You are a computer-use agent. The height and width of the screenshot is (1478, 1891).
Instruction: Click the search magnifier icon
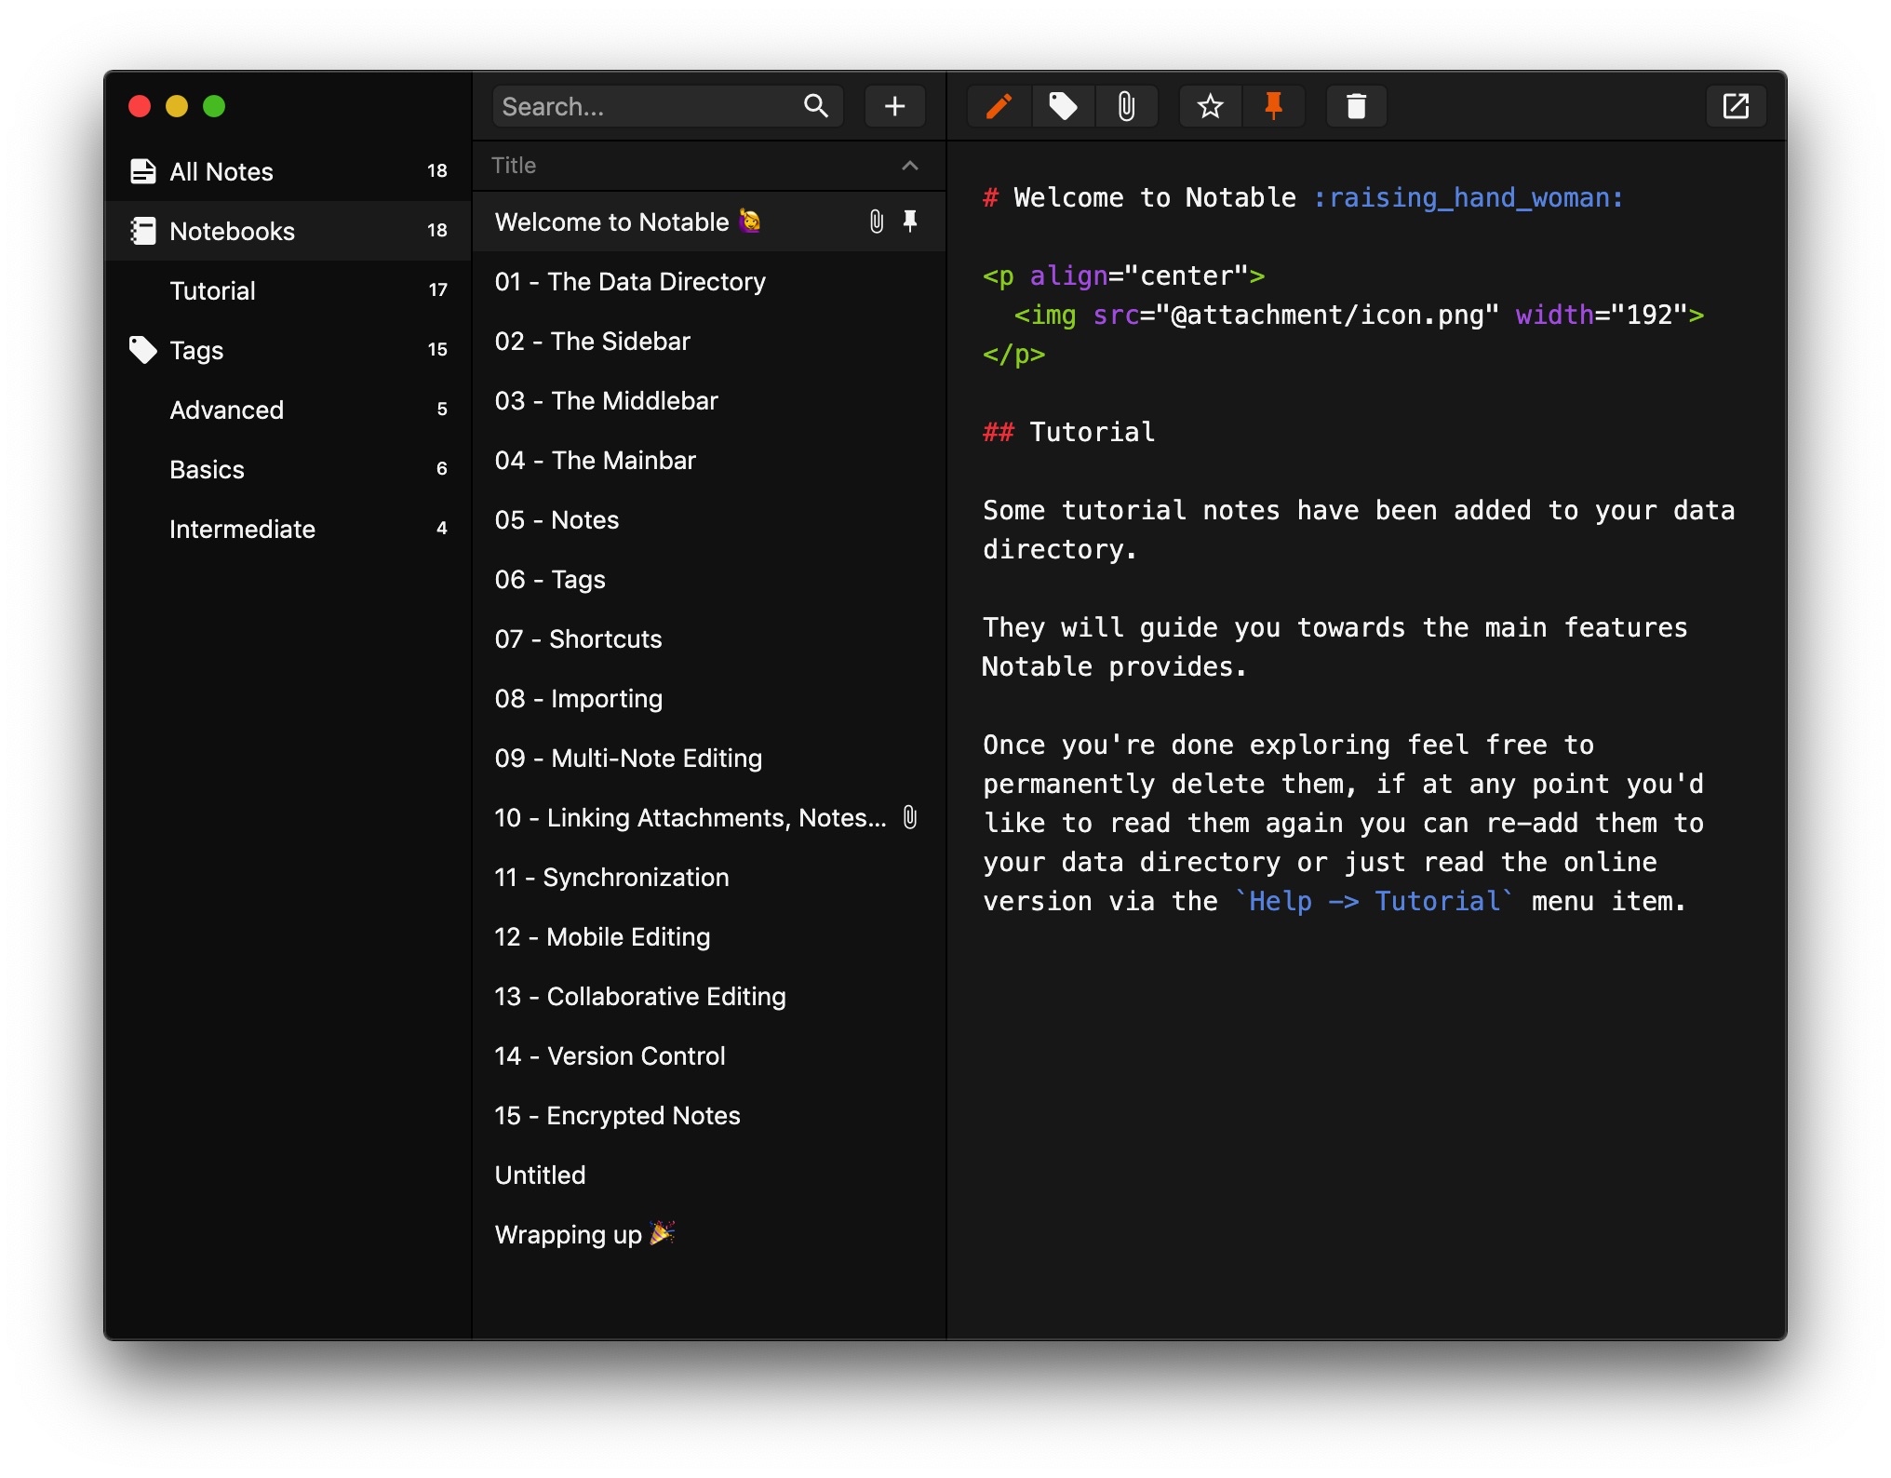(x=815, y=106)
